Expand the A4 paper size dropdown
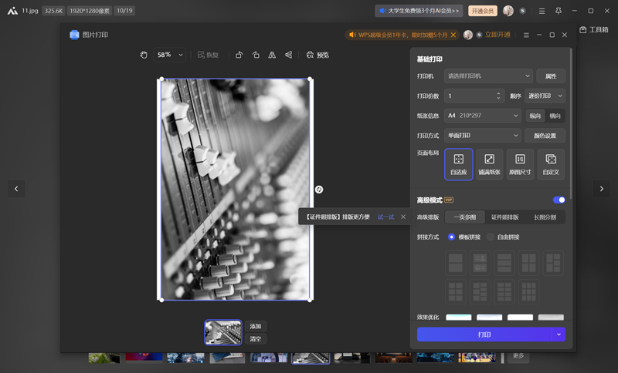This screenshot has width=618, height=373. (x=483, y=116)
